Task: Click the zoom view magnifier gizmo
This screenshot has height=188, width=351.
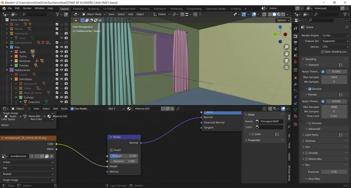Action: click(x=287, y=46)
